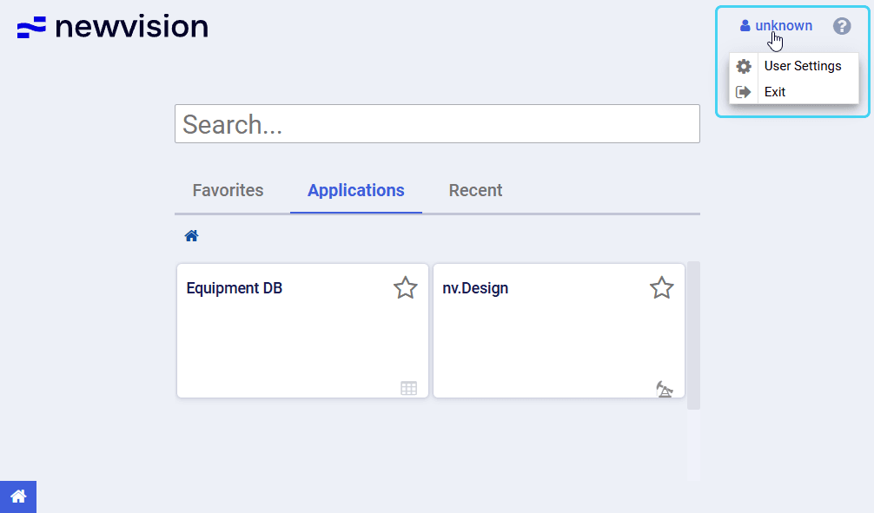Click the newvision logo
Viewport: 874px width, 513px height.
coord(113,27)
